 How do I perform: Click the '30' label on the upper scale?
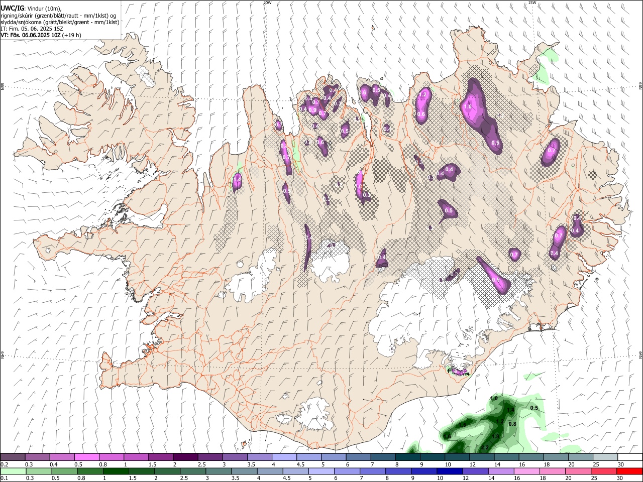click(621, 464)
